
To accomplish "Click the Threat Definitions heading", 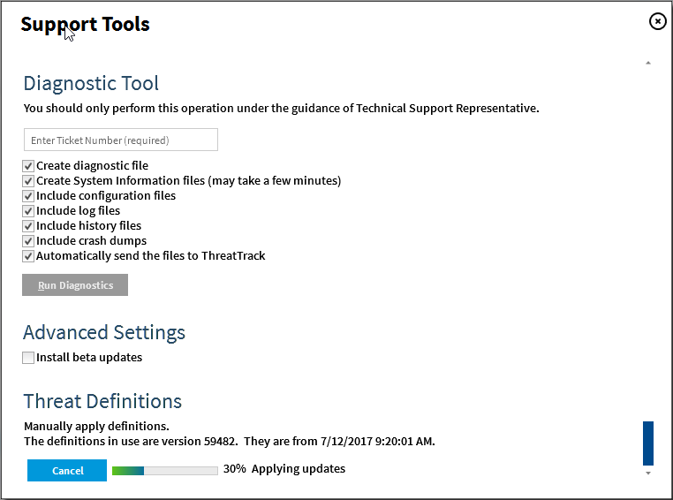I will pyautogui.click(x=102, y=401).
